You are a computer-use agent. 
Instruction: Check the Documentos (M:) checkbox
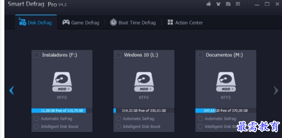pos(200,55)
